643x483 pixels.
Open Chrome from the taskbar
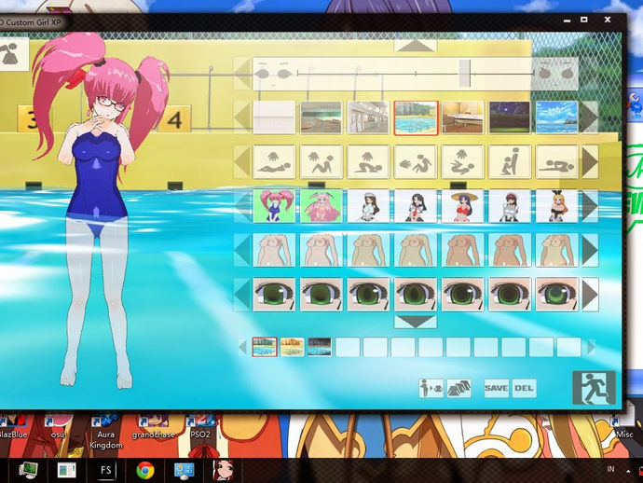click(145, 470)
